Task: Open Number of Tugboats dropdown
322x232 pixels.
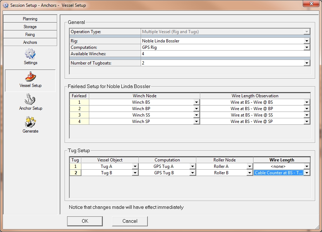Action: (x=307, y=63)
